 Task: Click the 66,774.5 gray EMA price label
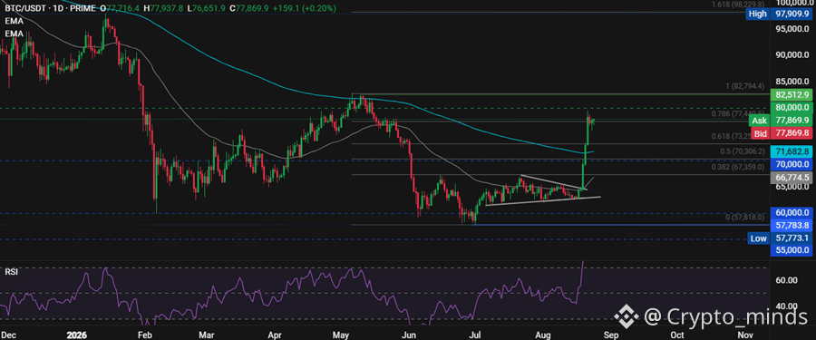[x=792, y=178]
